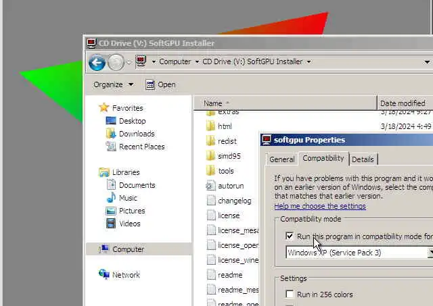Select the tools folder icon
Image resolution: width=433 pixels, height=306 pixels.
pos(210,171)
